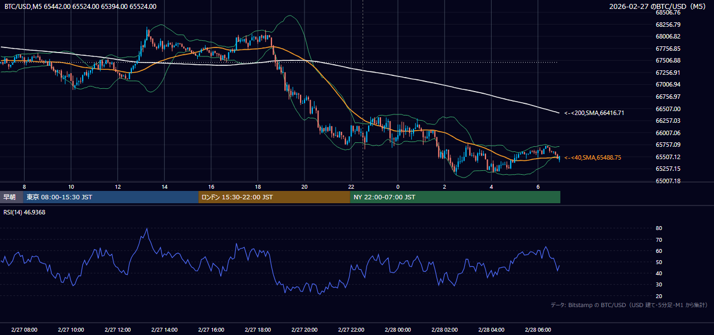Click hour label 12 under the price chart
Screen dimensions: 714x335
117,186
